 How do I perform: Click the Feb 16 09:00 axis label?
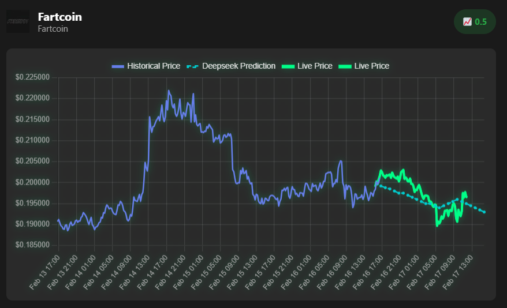coord(332,272)
